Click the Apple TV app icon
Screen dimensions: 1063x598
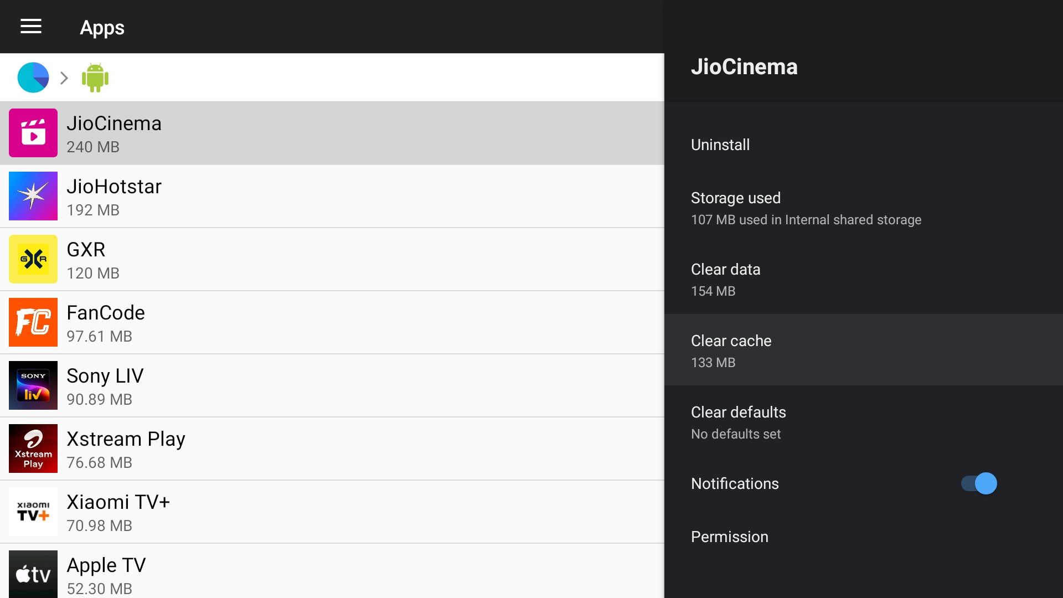[33, 574]
